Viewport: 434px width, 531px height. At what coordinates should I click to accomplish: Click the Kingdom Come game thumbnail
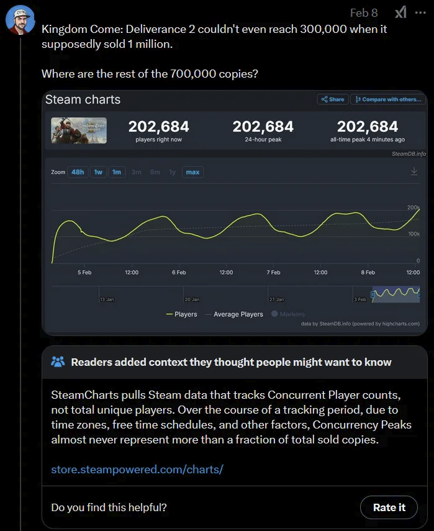(79, 130)
